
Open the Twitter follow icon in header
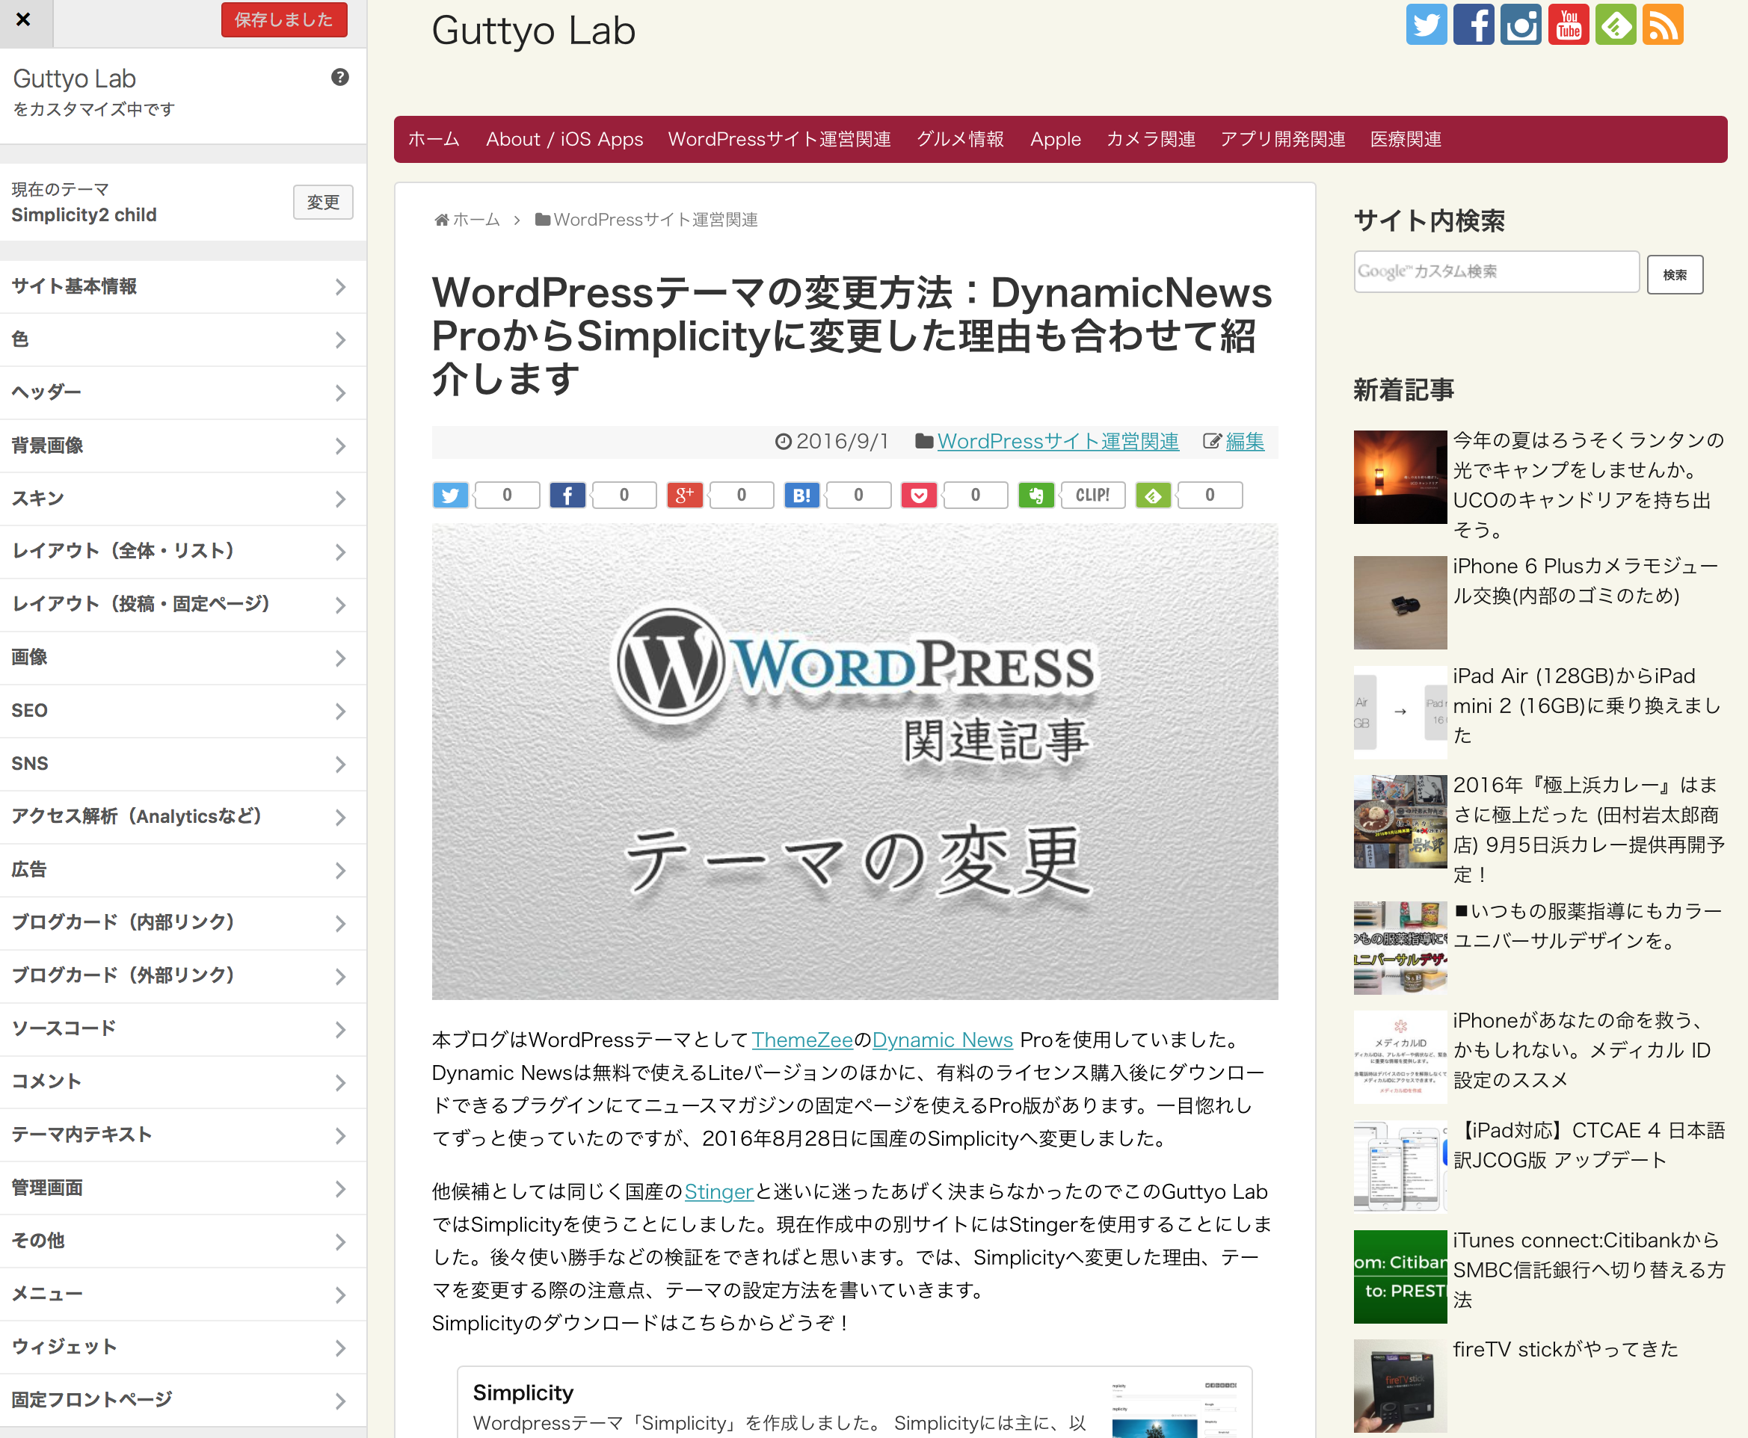tap(1427, 24)
